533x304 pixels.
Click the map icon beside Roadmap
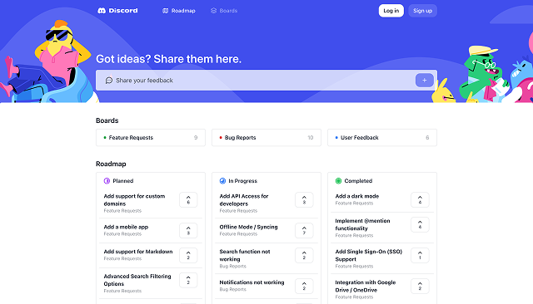coord(166,11)
